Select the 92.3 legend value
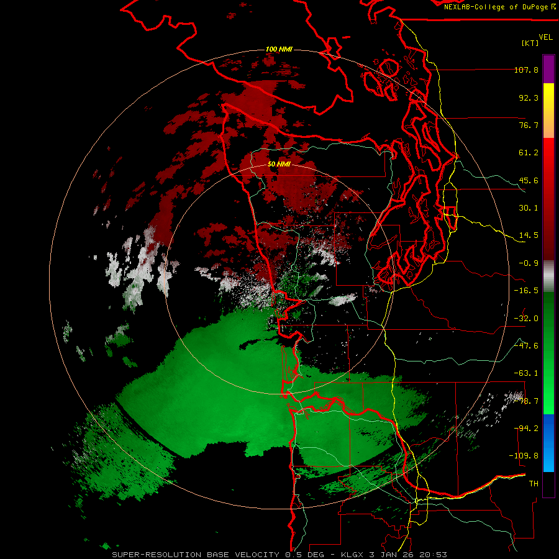 (529, 98)
